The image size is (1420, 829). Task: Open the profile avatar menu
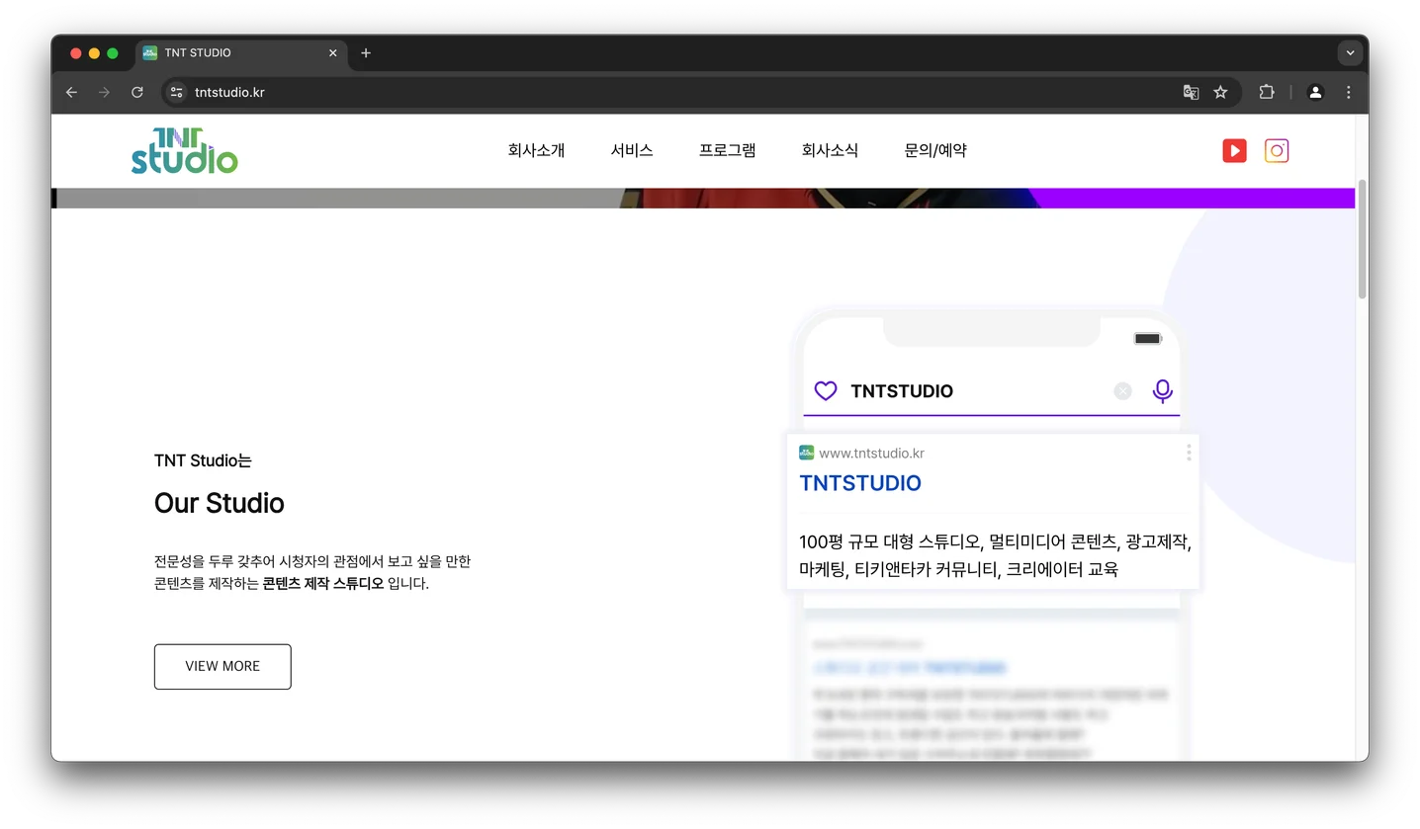tap(1315, 92)
